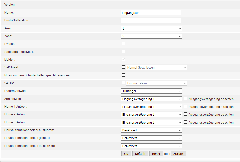This screenshot has width=240, height=162.
Task: Click the Default button
Action: click(140, 154)
